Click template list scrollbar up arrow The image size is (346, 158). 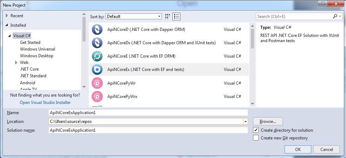[x=252, y=26]
